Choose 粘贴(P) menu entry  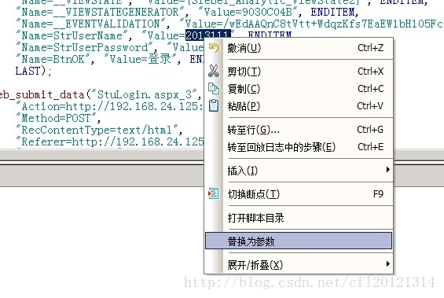[x=299, y=106]
